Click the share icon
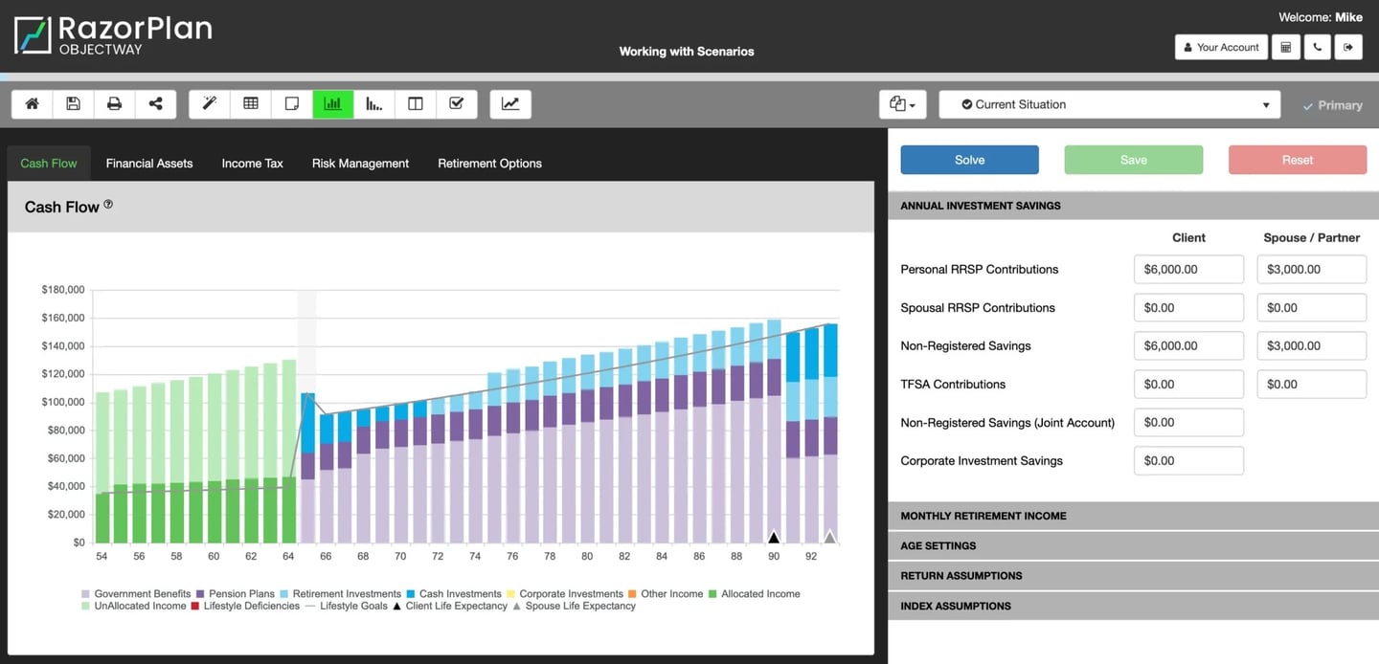 156,104
